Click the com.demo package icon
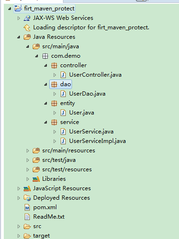The width and height of the screenshot is (179, 239). (x=45, y=56)
